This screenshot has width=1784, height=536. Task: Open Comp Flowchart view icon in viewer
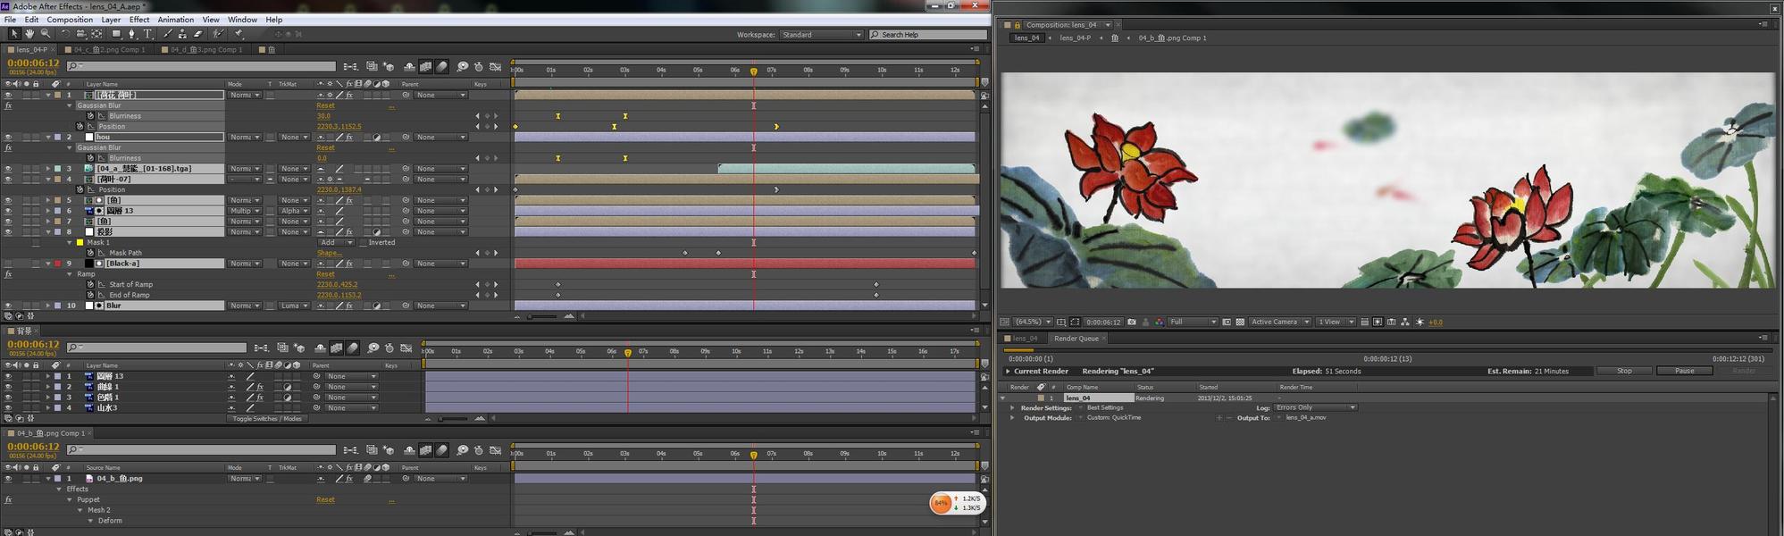click(1404, 322)
